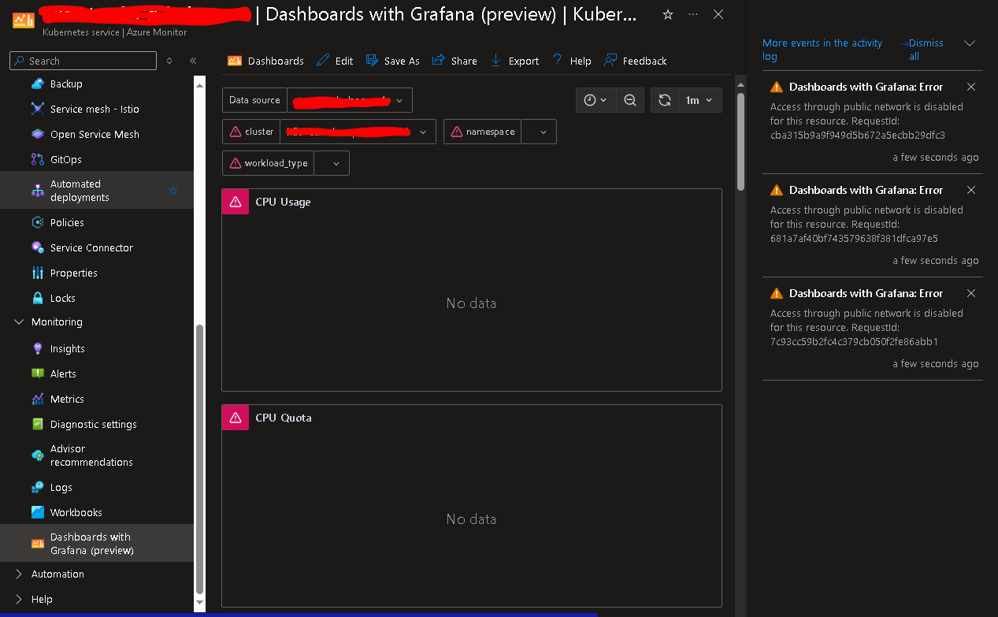Viewport: 998px width, 617px height.
Task: Expand the Help section in sidebar
Action: tap(20, 599)
